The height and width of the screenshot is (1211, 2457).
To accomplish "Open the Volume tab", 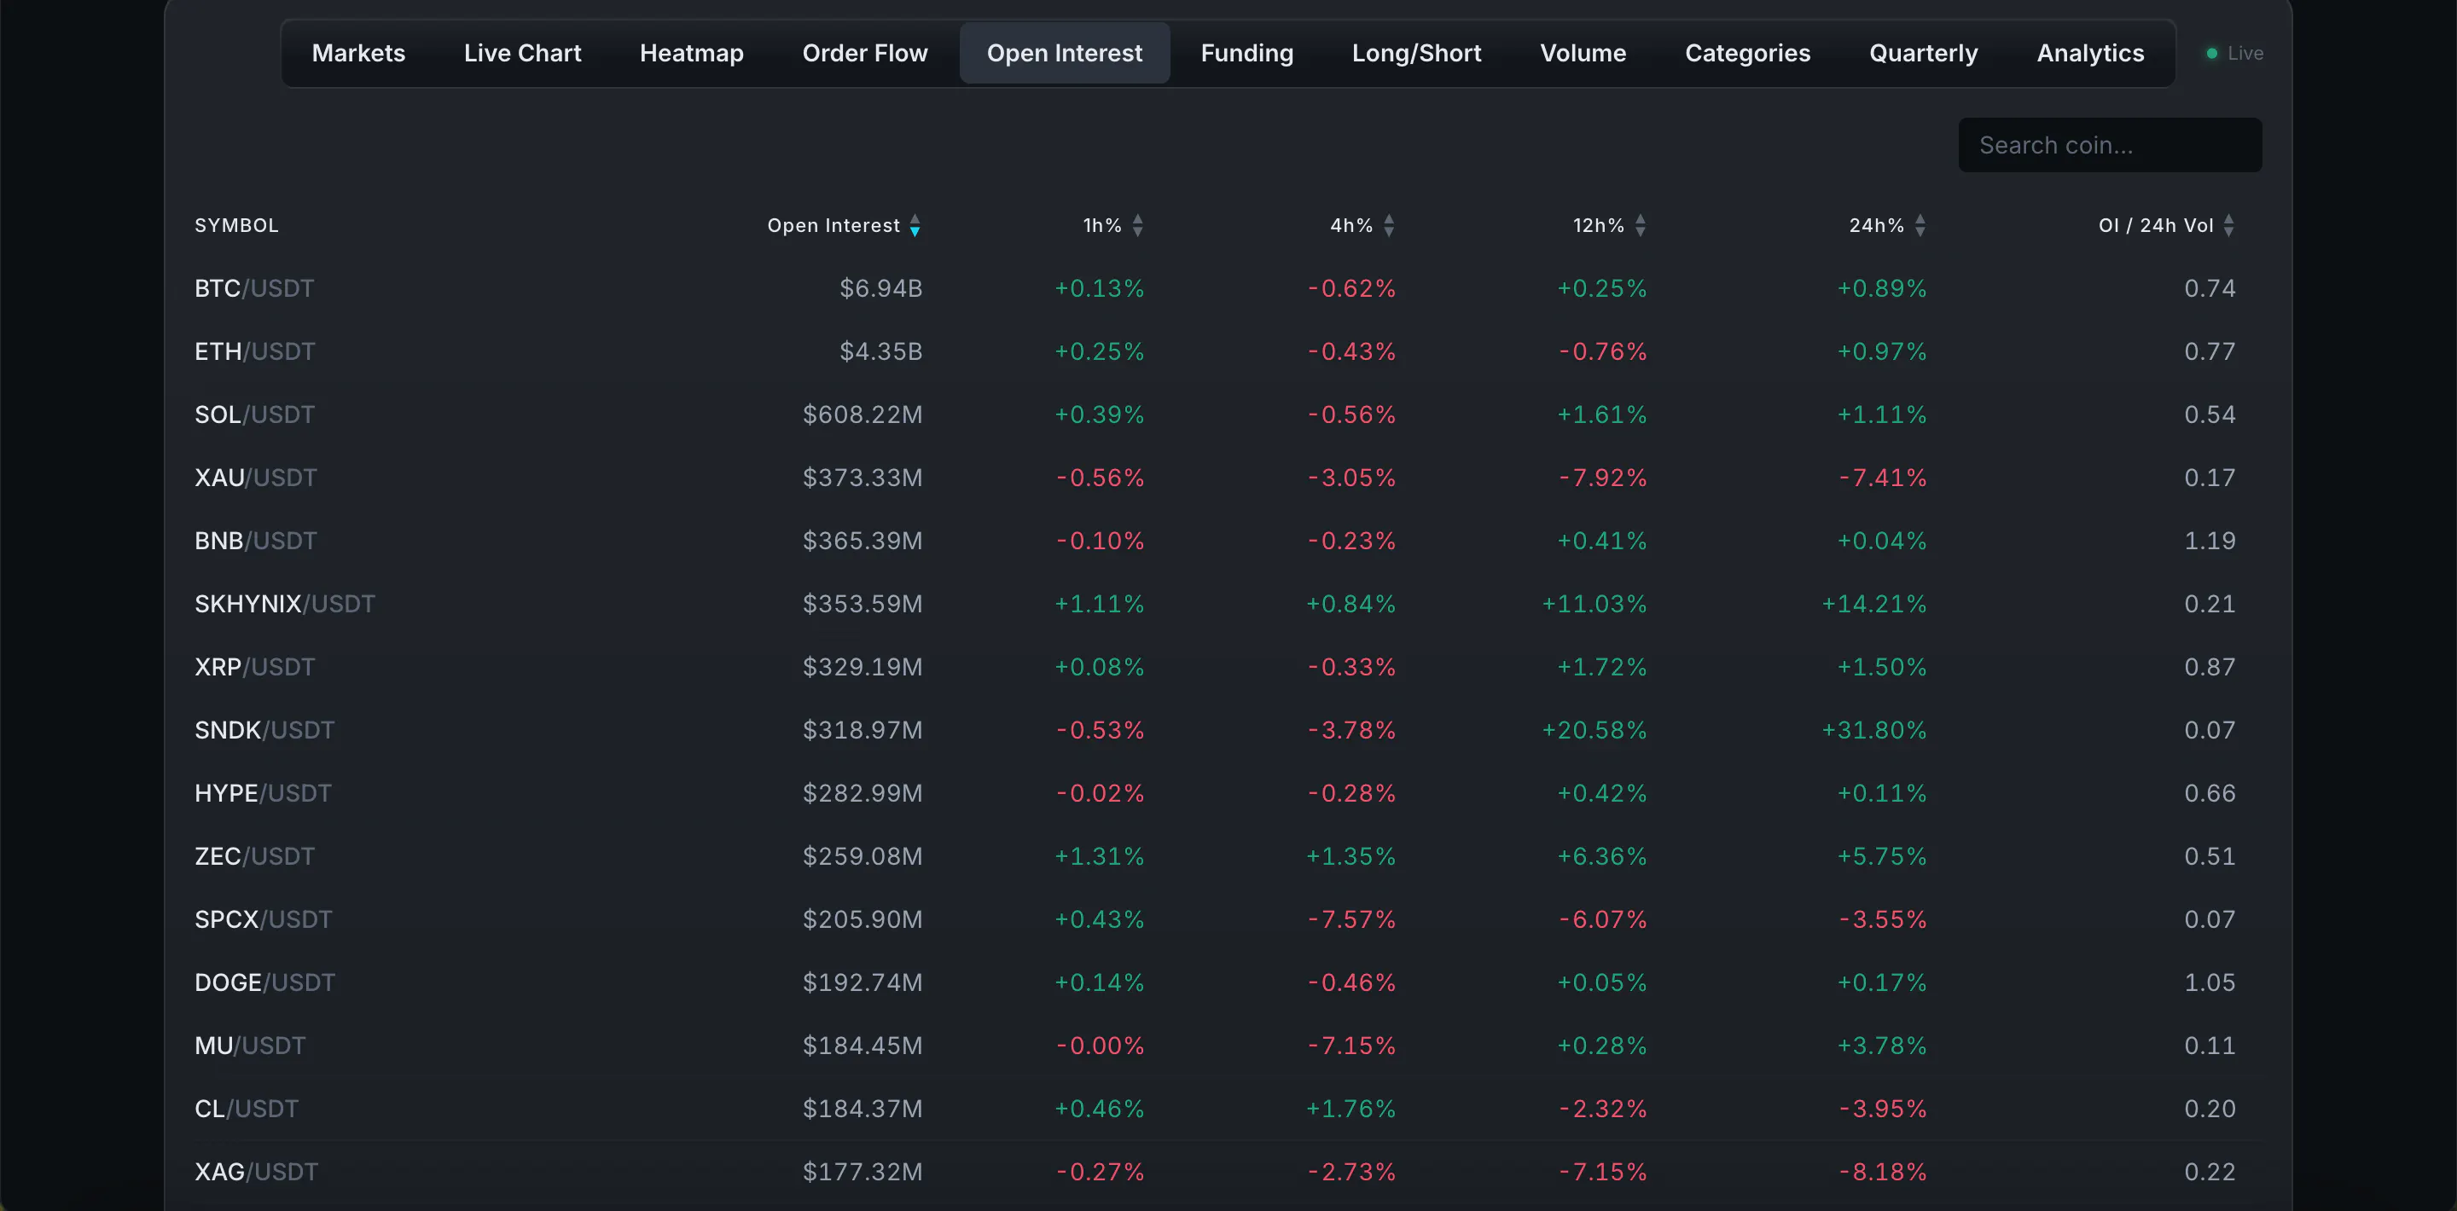I will point(1583,54).
